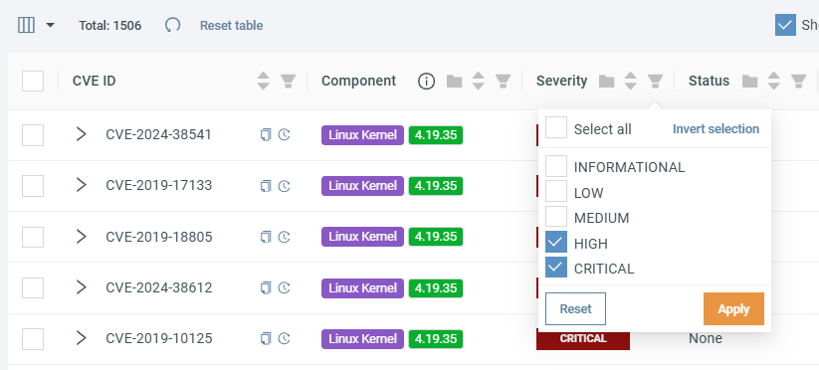Tick the Select all checkbox
This screenshot has width=819, height=370.
click(x=556, y=128)
